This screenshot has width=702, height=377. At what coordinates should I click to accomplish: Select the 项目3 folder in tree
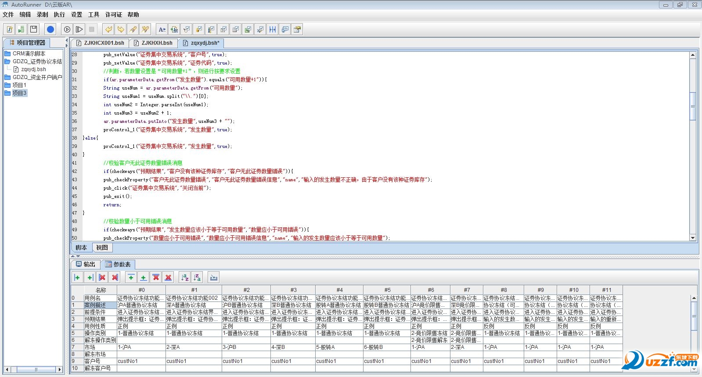[x=16, y=93]
